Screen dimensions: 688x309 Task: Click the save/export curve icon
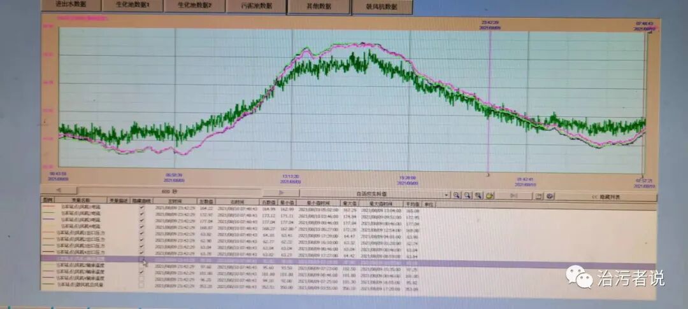tap(540, 196)
